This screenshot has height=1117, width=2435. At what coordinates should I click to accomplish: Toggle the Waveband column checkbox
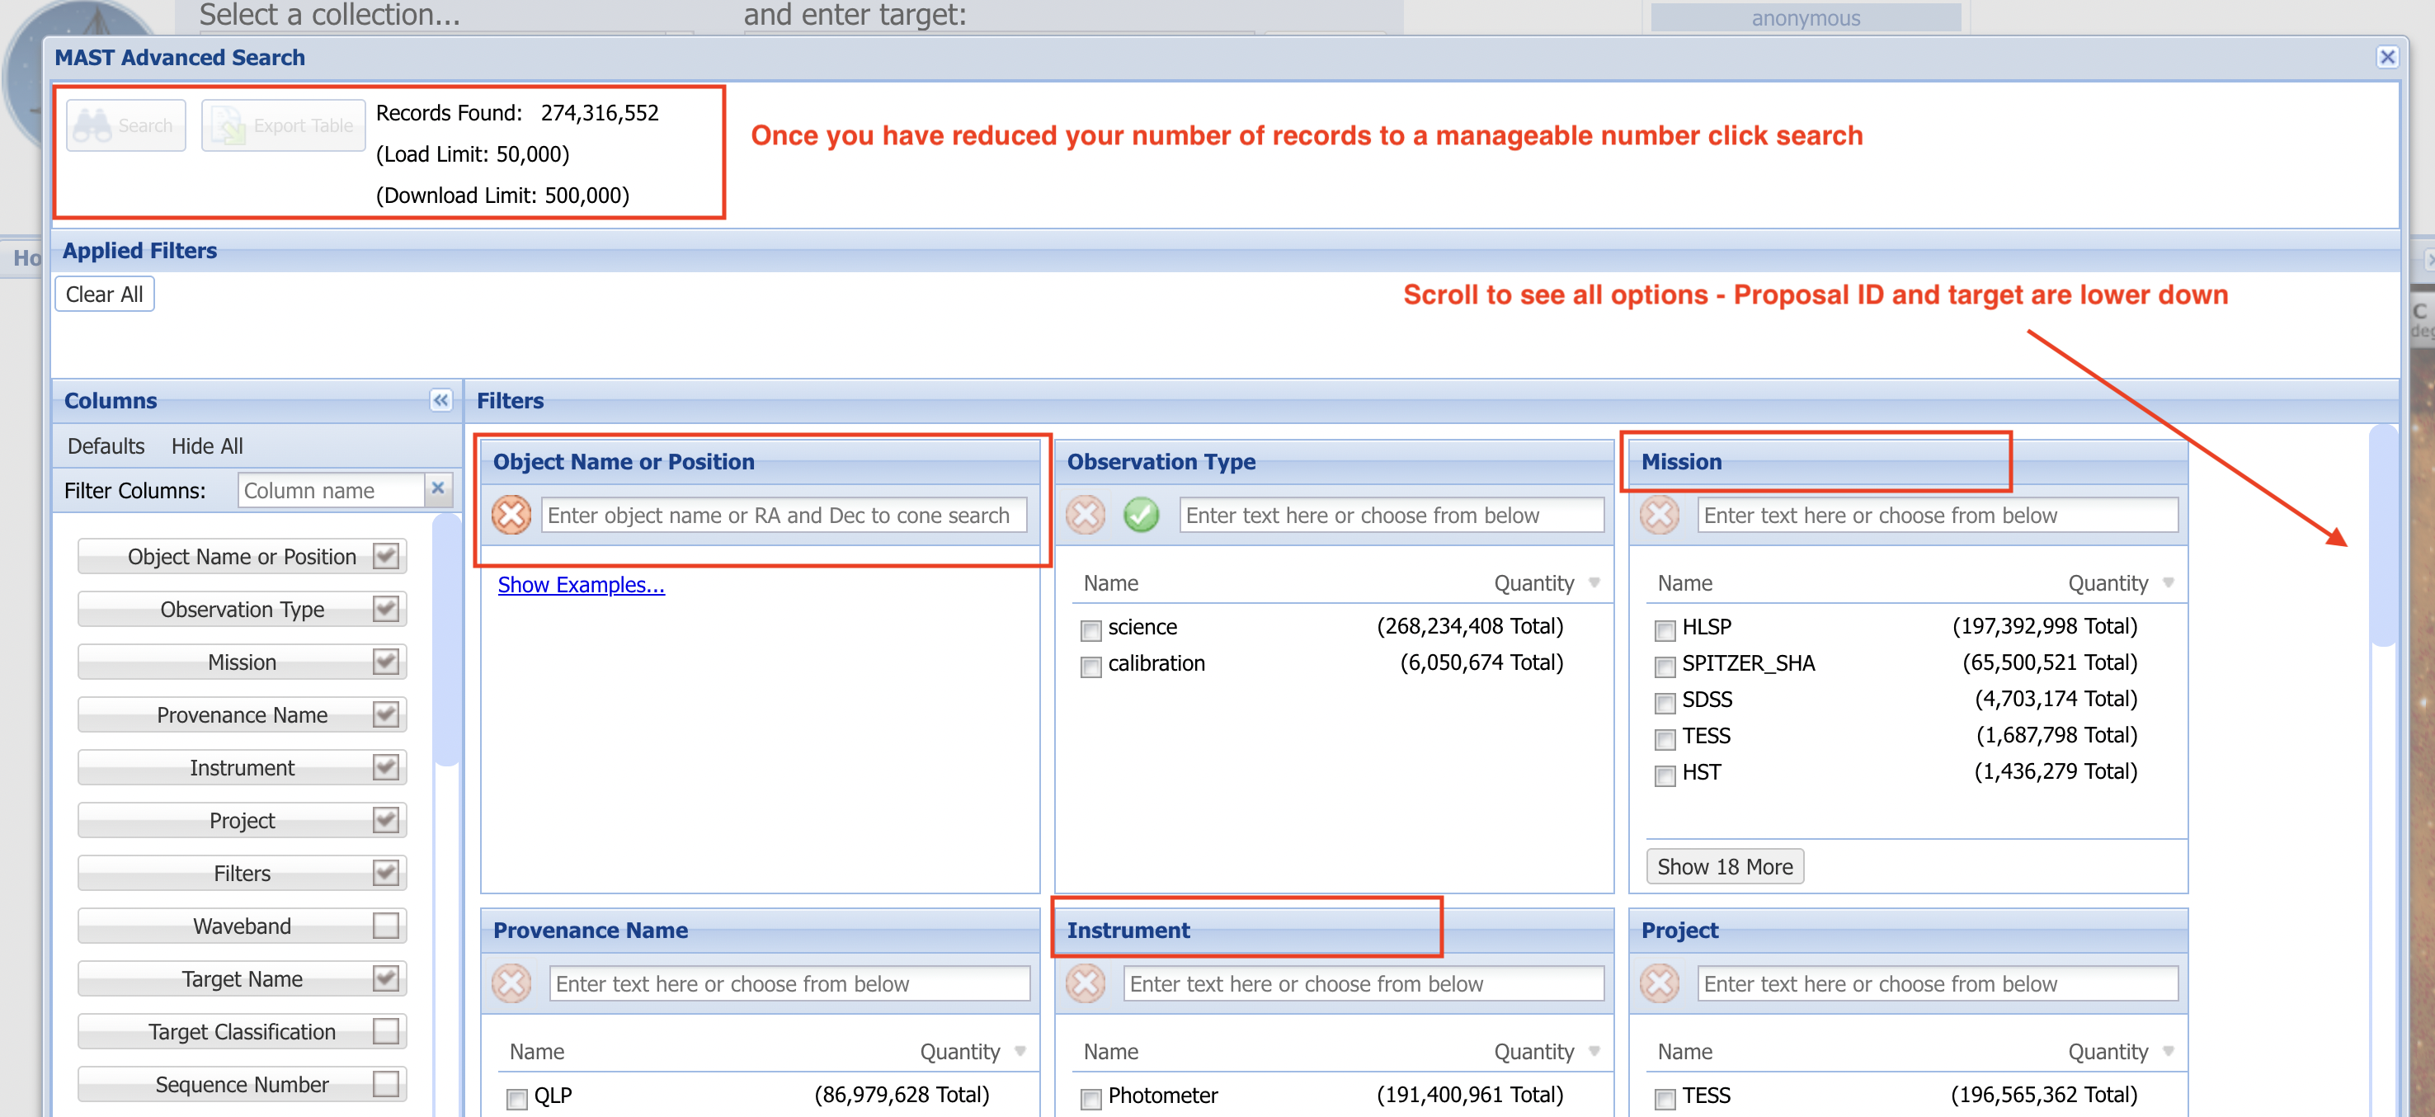point(384,925)
